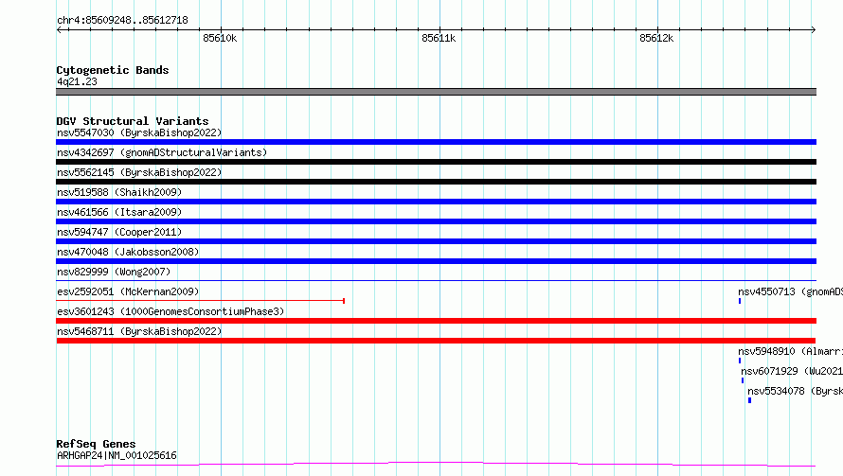This screenshot has width=843, height=476.
Task: Click the 4q21.23 band label
Action: (x=77, y=81)
